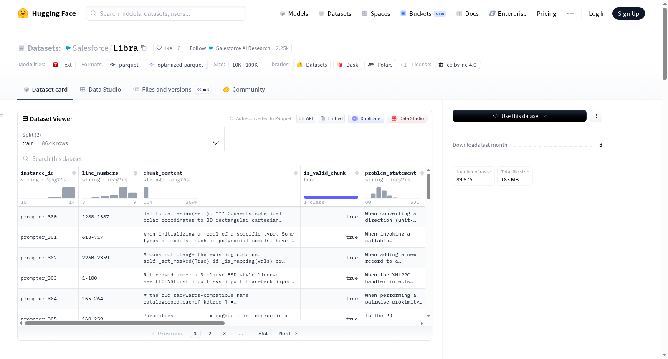Go to Pricing page
The image size is (668, 359).
click(x=547, y=13)
